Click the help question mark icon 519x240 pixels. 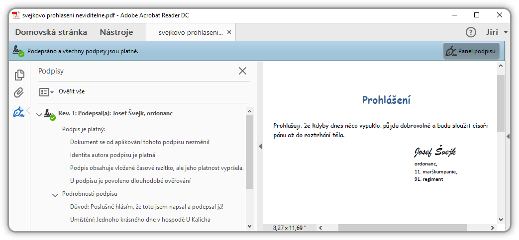coord(471,32)
